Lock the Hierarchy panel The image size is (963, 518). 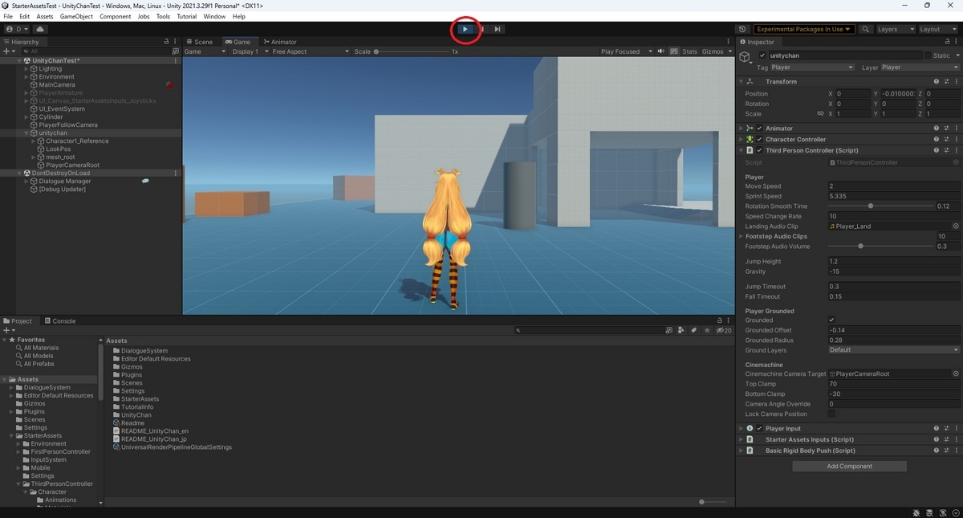click(166, 42)
